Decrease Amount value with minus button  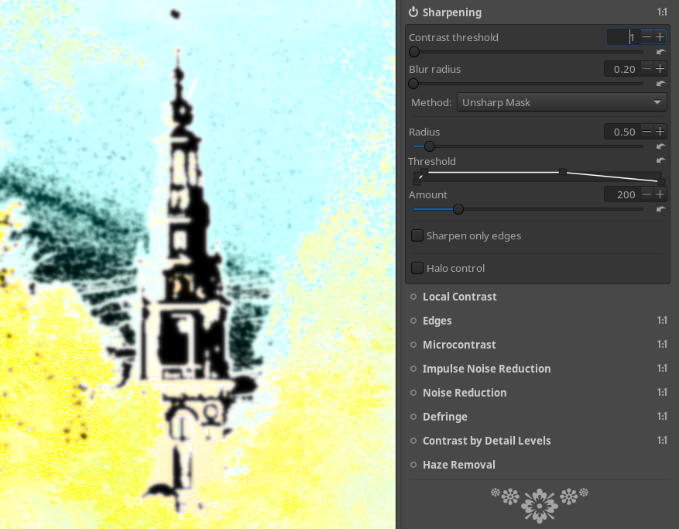[646, 194]
